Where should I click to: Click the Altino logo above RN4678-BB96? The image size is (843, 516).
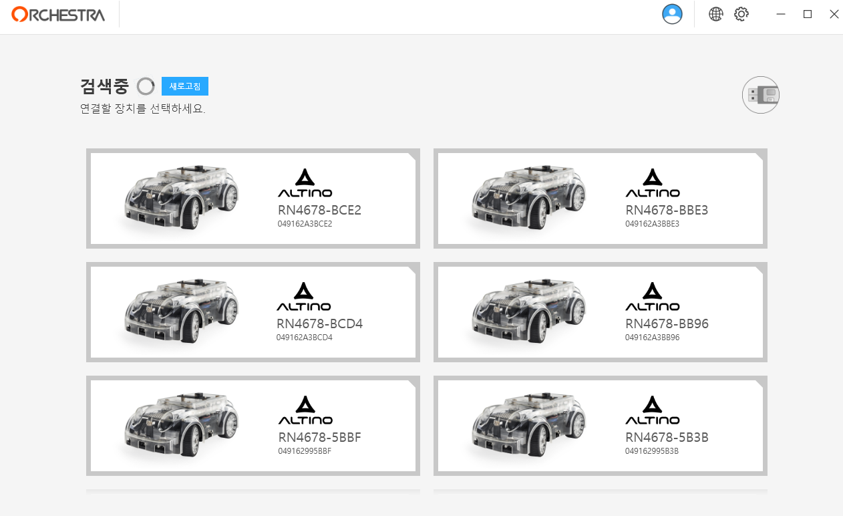point(653,297)
